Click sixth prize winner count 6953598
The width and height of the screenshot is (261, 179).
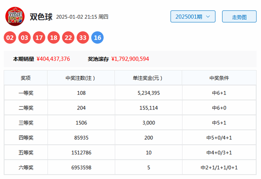pyautogui.click(x=81, y=167)
